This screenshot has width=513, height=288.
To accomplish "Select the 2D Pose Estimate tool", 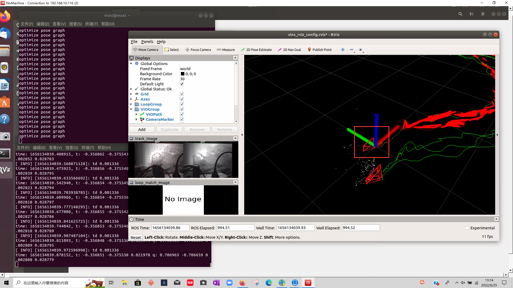I will pos(256,50).
